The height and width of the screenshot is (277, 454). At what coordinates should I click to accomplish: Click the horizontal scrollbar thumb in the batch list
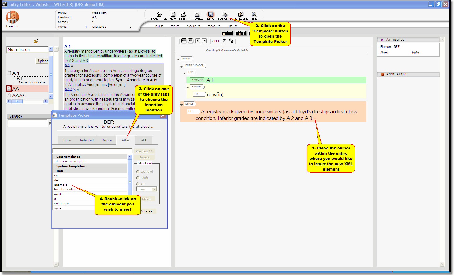tap(17, 101)
